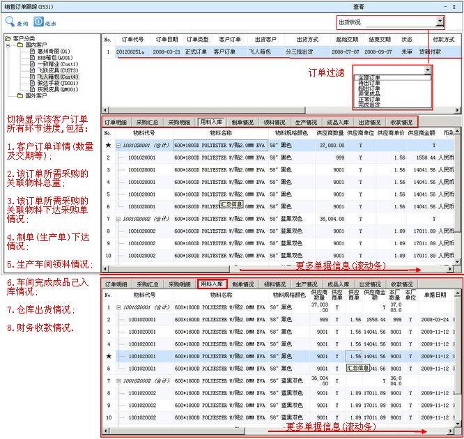Open 收款情况 tab in lower panel
464x439 pixels.
(401, 284)
